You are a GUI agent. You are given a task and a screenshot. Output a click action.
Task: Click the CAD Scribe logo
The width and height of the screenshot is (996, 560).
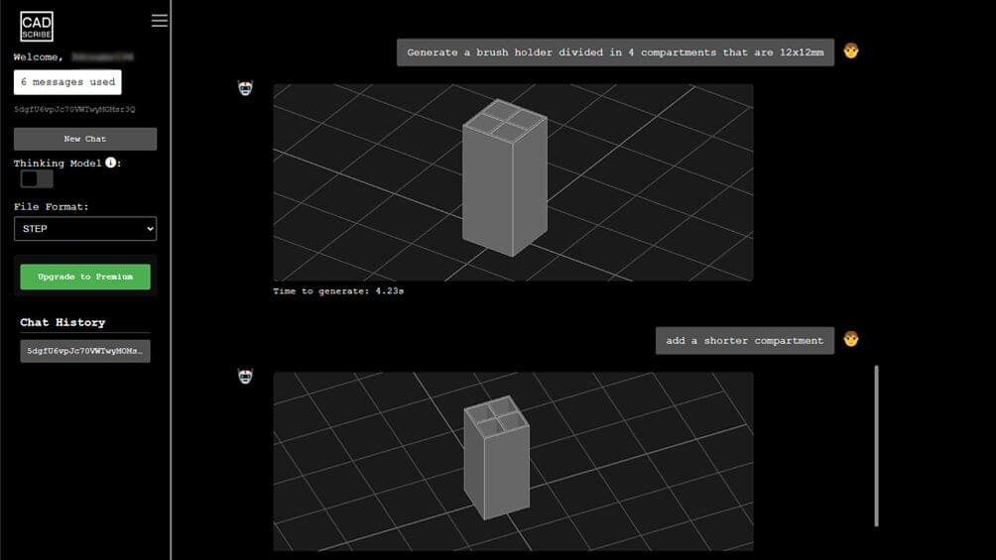tap(37, 26)
